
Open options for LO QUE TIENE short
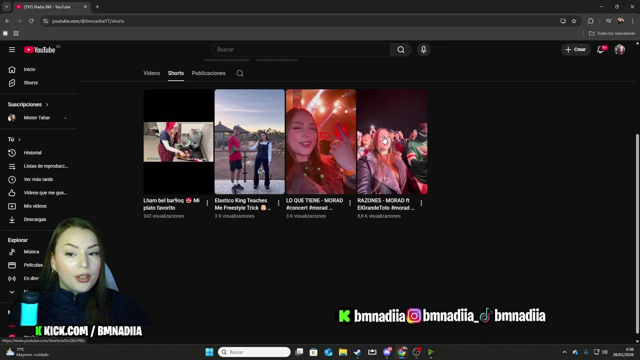[349, 203]
